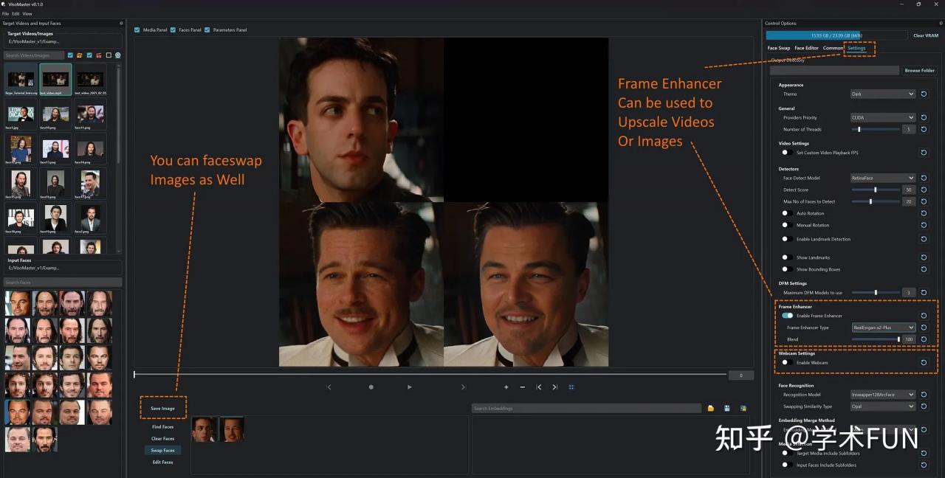Open embeddings file with yellow folder icon
The width and height of the screenshot is (945, 478).
711,408
